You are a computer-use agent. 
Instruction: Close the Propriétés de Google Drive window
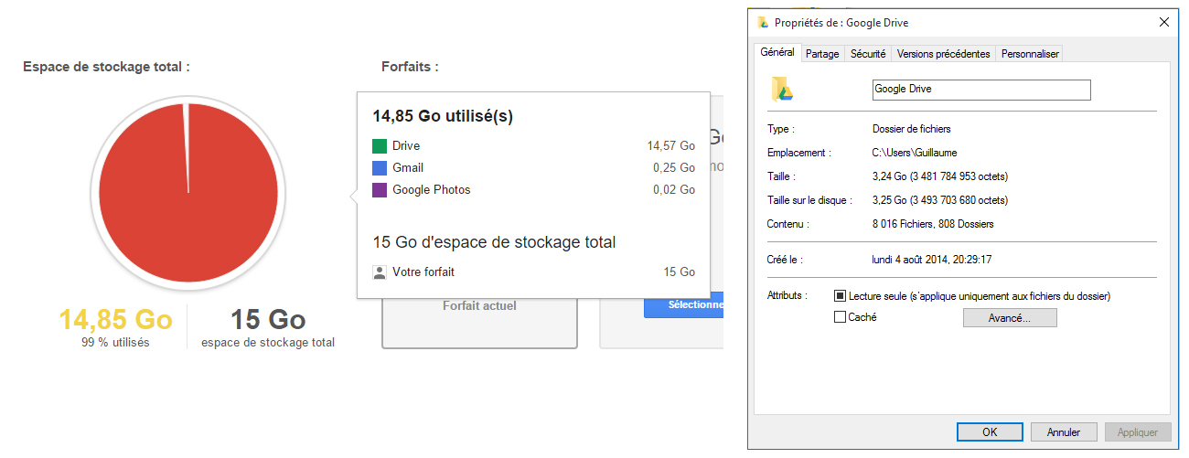click(x=1163, y=23)
